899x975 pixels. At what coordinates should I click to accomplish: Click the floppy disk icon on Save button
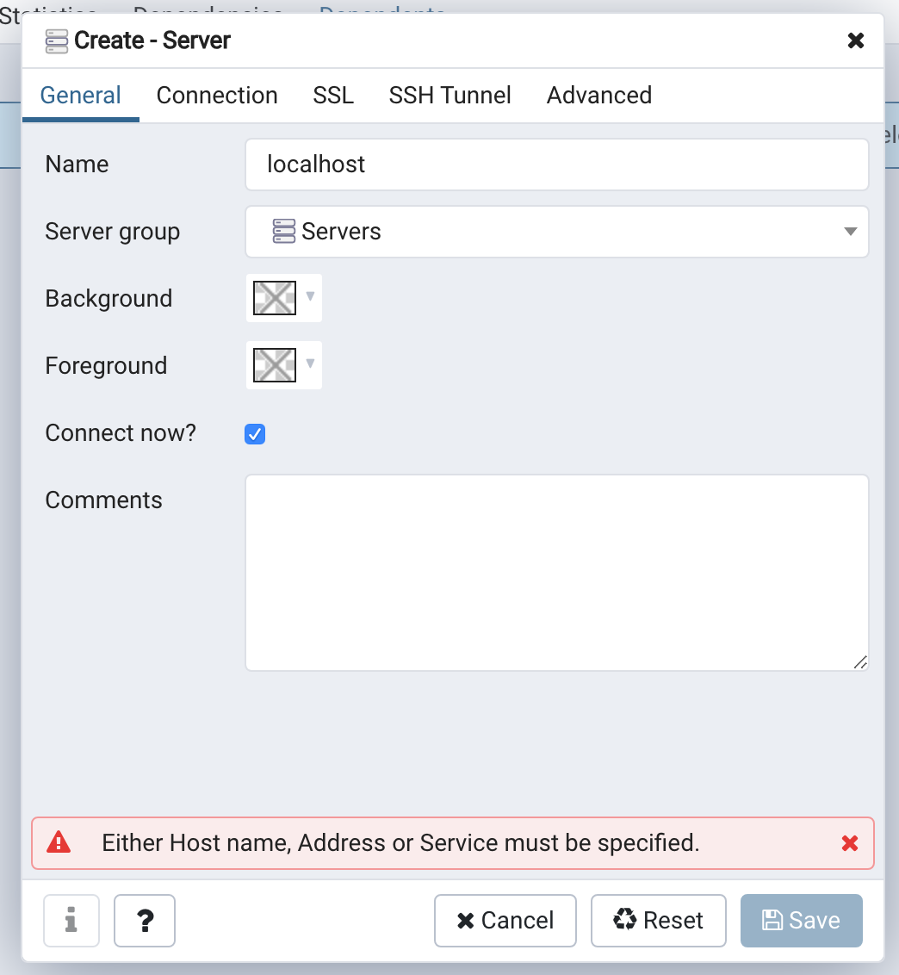tap(774, 921)
